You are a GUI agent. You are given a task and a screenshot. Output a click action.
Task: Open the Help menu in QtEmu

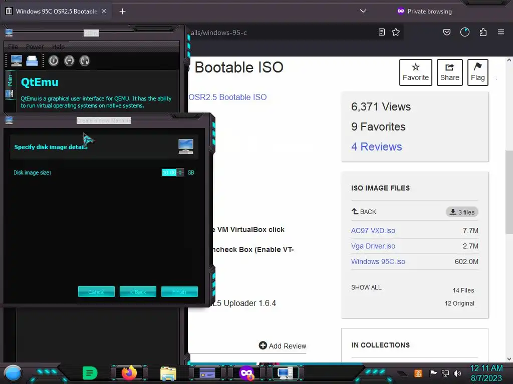click(x=58, y=46)
